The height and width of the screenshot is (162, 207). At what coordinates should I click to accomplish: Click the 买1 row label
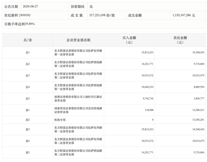pyautogui.click(x=28, y=53)
